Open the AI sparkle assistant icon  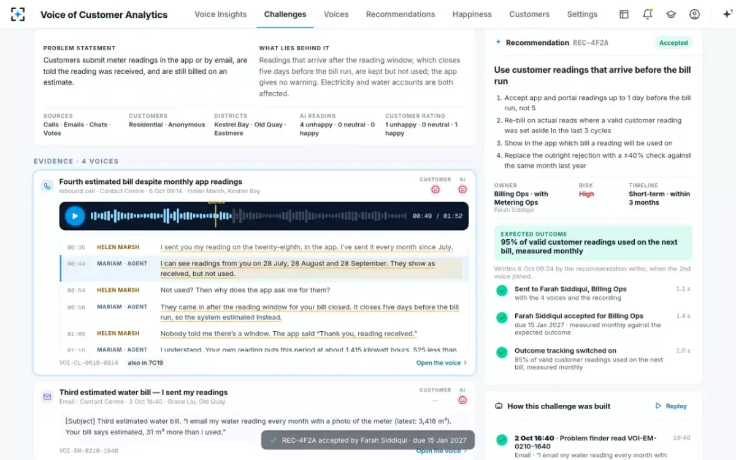[x=727, y=14]
